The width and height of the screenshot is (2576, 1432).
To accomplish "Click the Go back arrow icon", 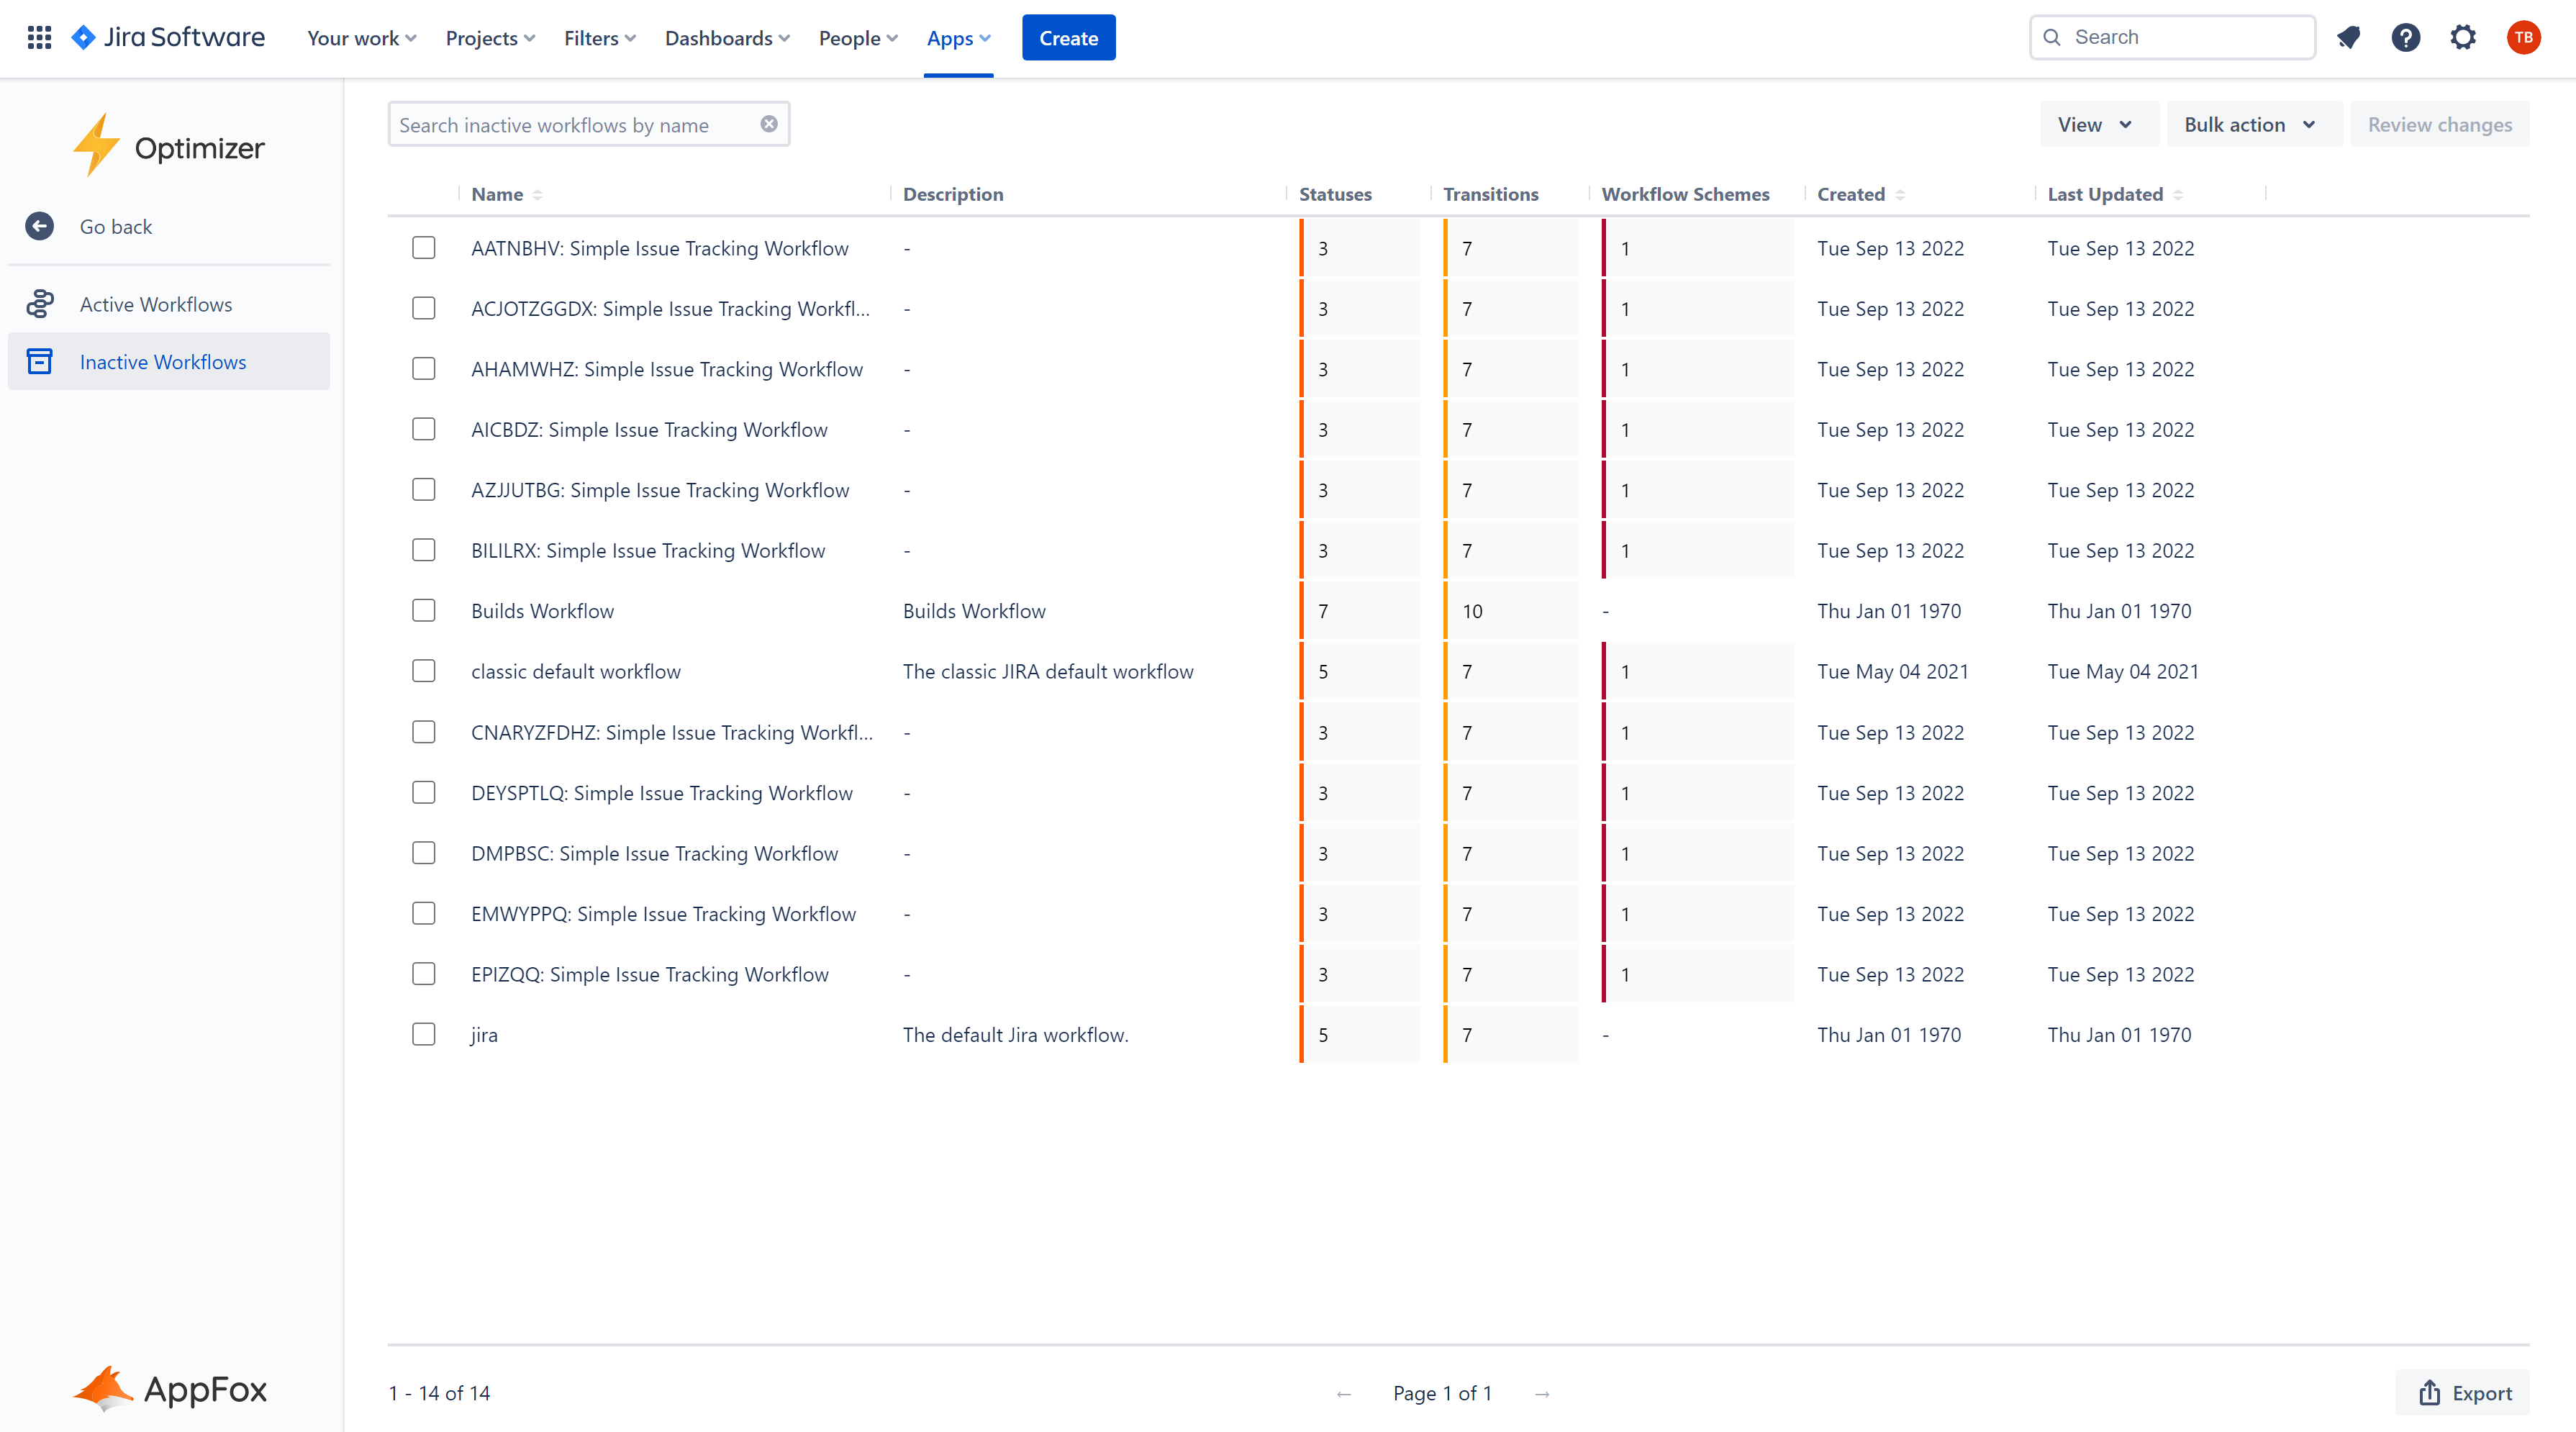I will (x=39, y=227).
